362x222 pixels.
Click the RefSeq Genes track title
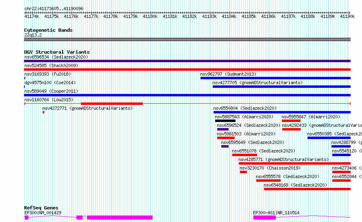(41, 208)
